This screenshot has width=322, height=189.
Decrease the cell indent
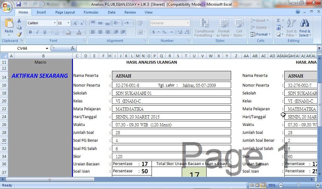pyautogui.click(x=116, y=32)
